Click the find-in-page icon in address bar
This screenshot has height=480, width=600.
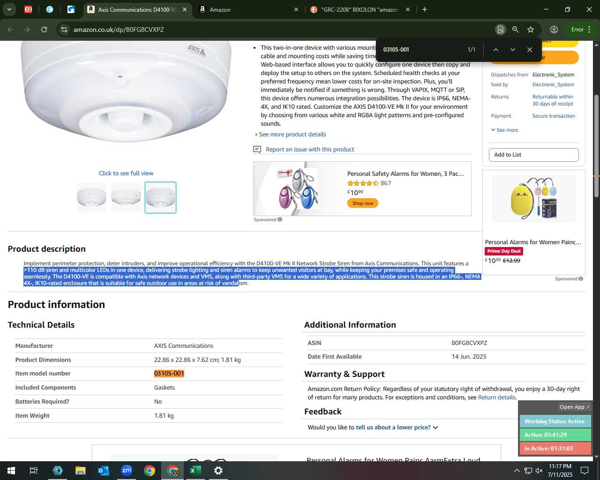500,30
